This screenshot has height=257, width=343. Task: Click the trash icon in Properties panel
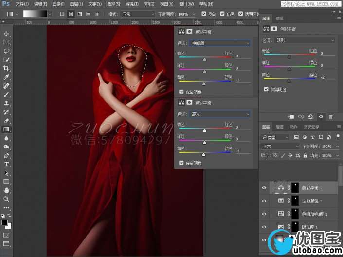pyautogui.click(x=330, y=117)
